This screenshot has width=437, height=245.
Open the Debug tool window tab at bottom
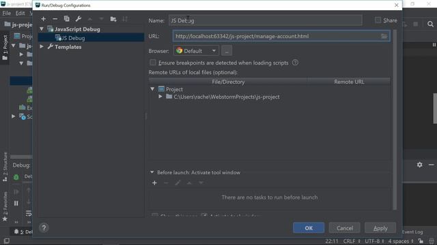pos(23,231)
